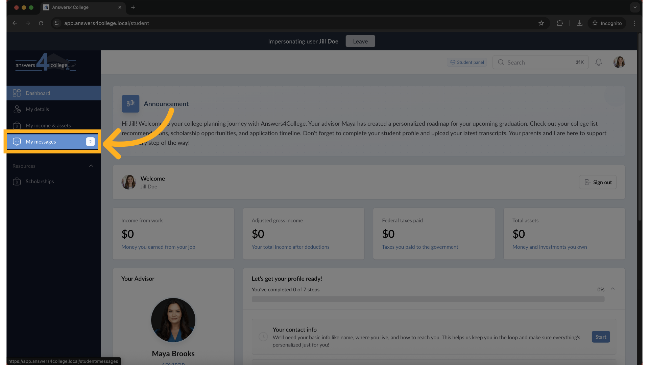Click the My details person icon

tap(17, 109)
